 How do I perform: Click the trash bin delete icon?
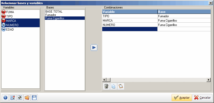tap(106, 86)
